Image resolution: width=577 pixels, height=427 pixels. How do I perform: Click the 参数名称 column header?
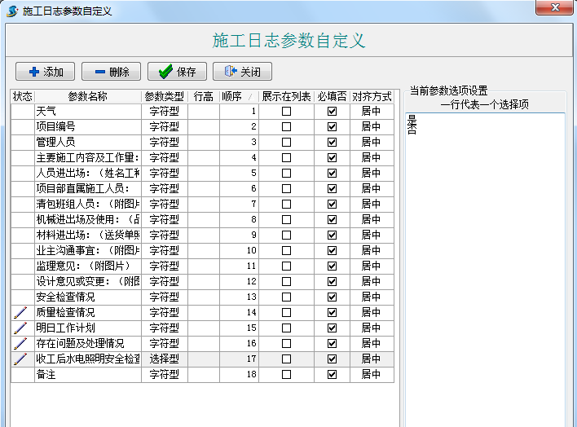pyautogui.click(x=87, y=96)
